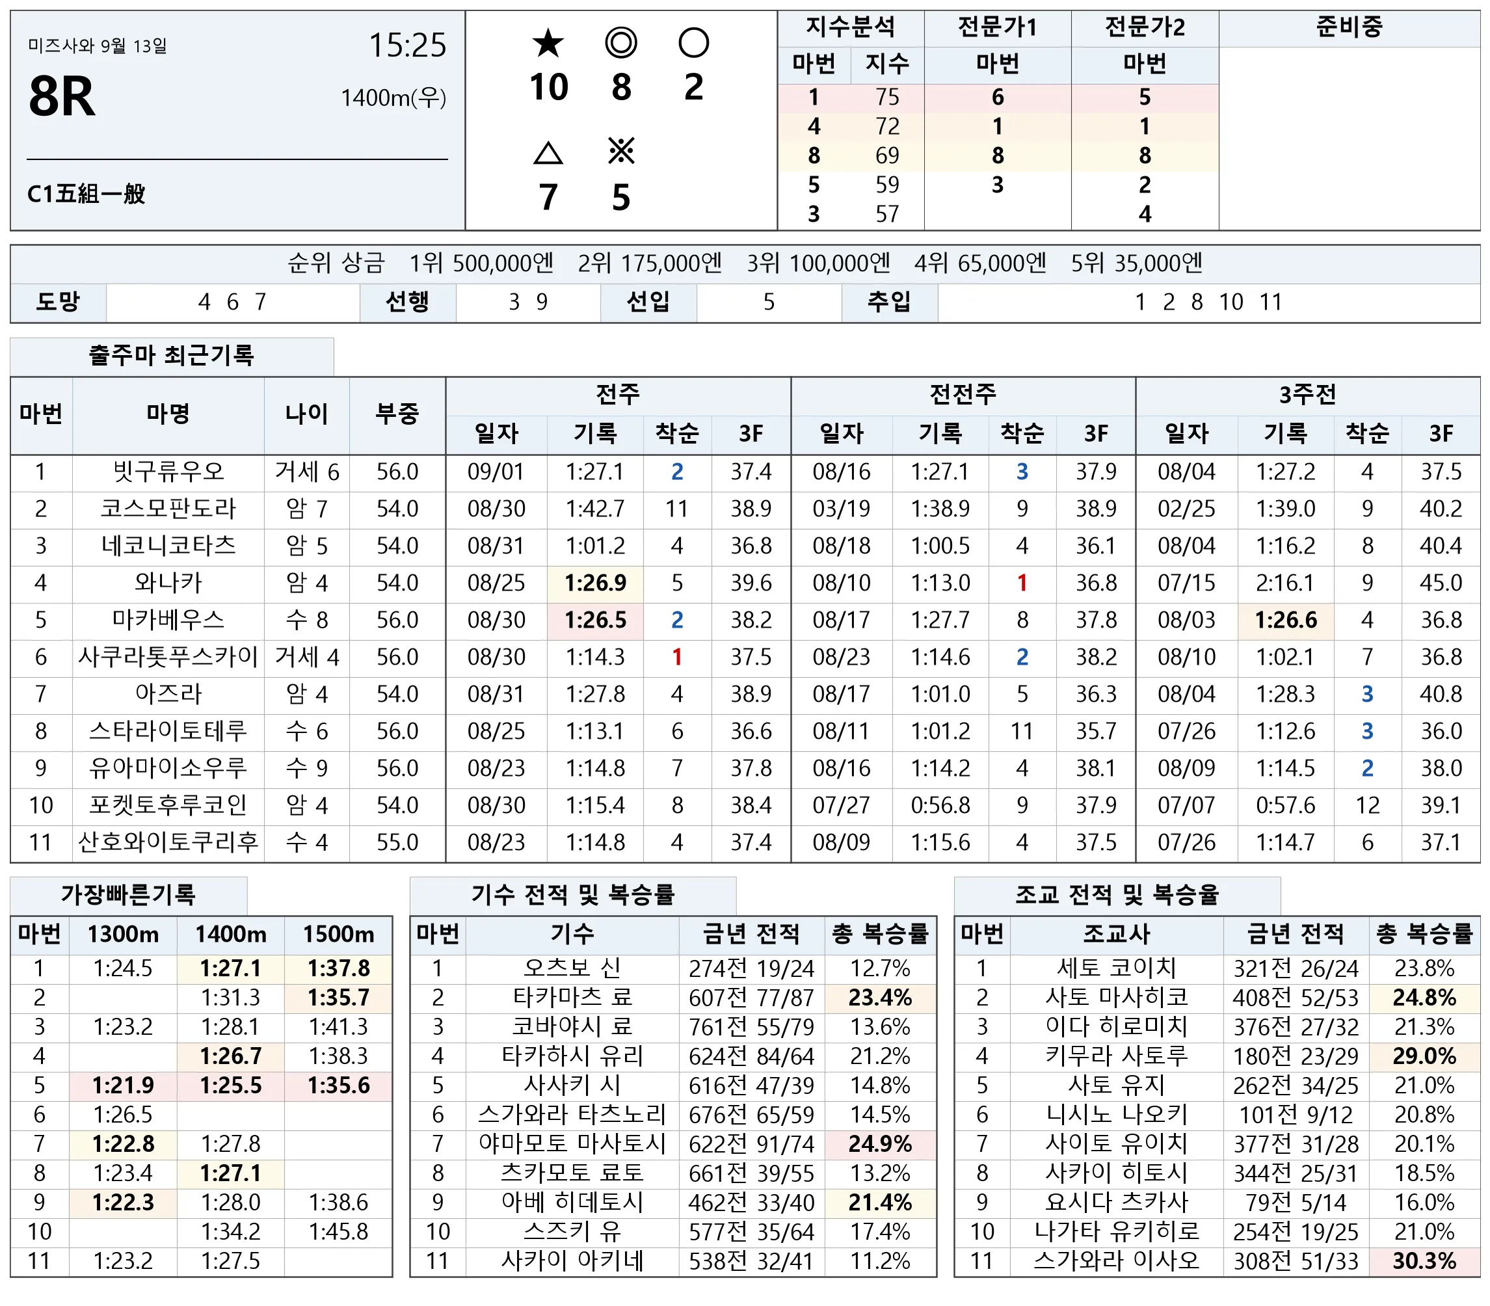Select the 지수분석 column header
The height and width of the screenshot is (1306, 1490).
click(x=851, y=28)
